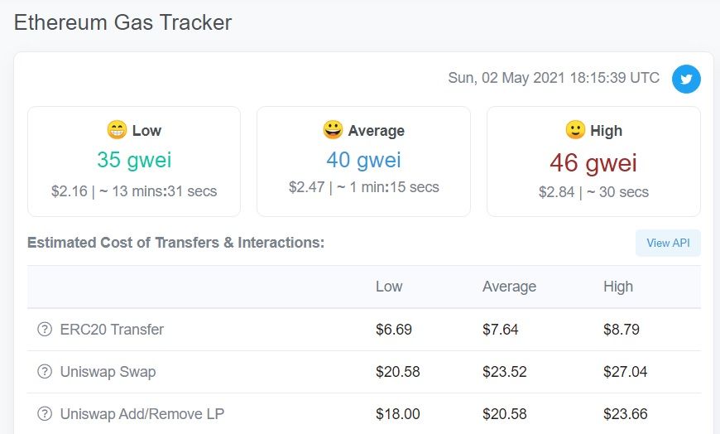The height and width of the screenshot is (434, 720).
Task: Click the grinning emoji beside Low
Action: click(x=117, y=130)
